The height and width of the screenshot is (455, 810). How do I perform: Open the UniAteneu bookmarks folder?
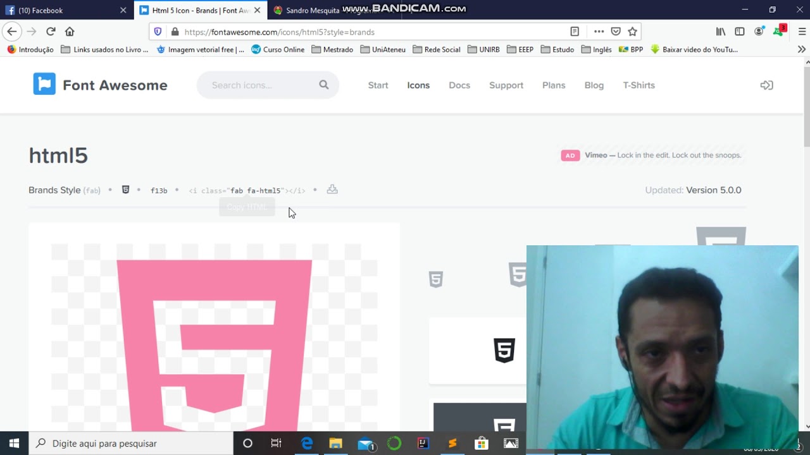pyautogui.click(x=383, y=49)
